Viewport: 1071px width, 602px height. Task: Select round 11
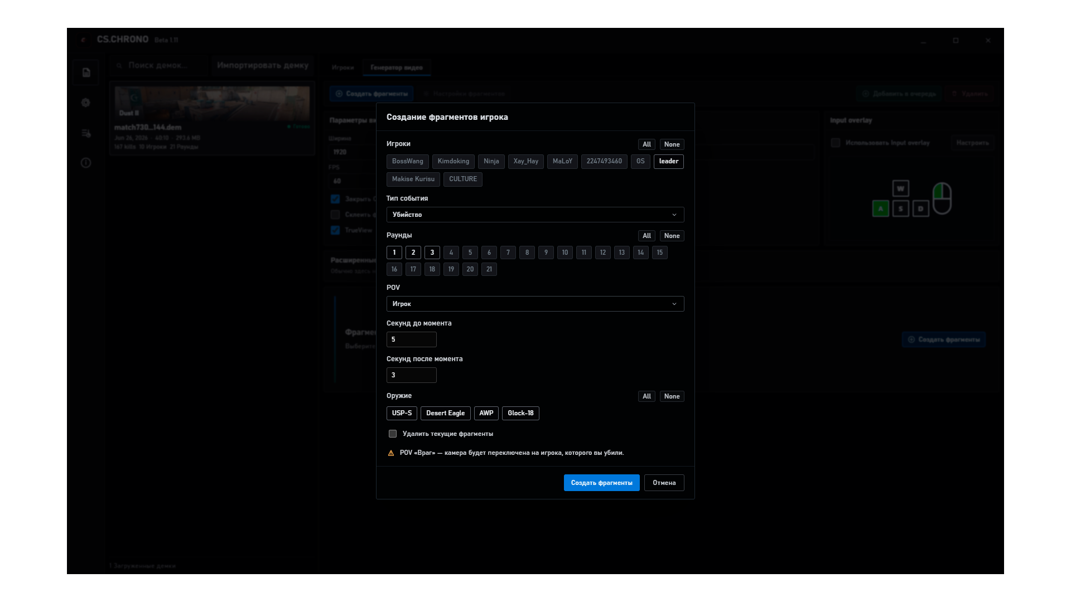(x=584, y=253)
